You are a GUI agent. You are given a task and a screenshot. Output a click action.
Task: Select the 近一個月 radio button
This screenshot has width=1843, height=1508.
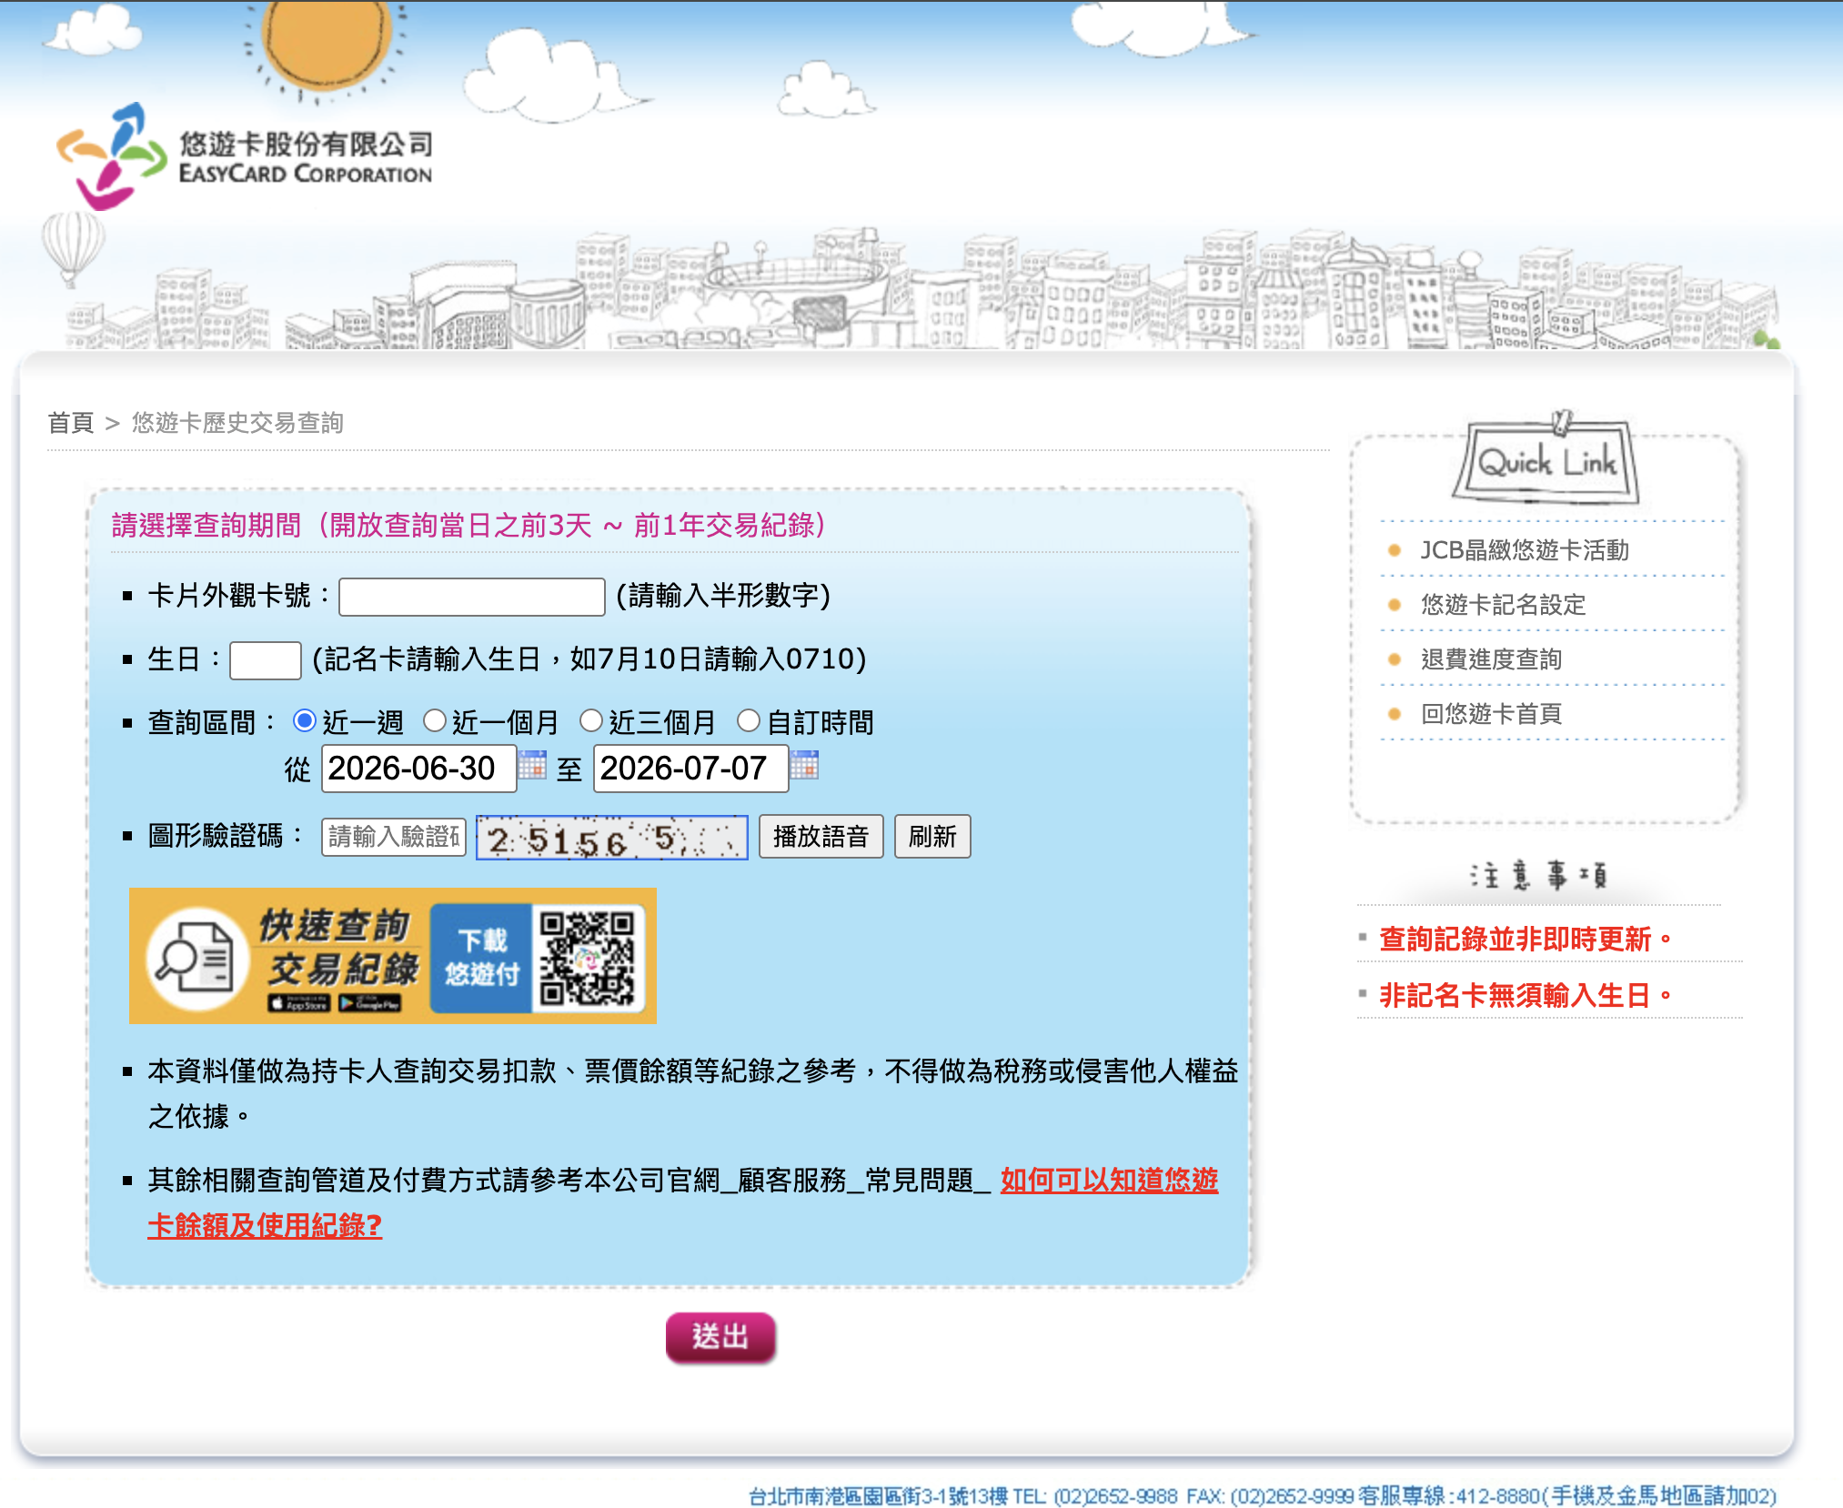tap(435, 721)
